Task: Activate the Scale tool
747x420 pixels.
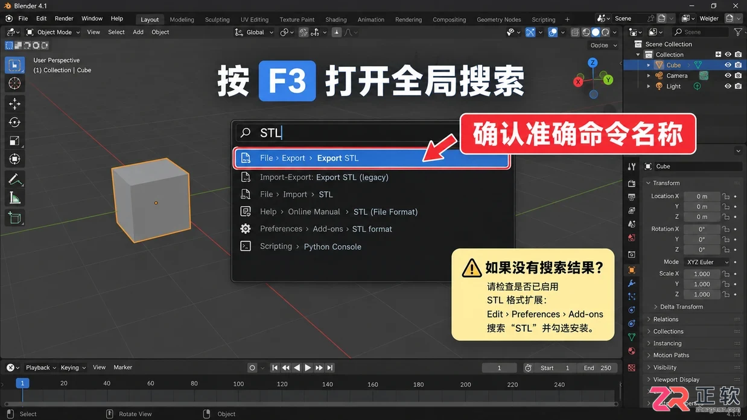Action: [x=14, y=141]
